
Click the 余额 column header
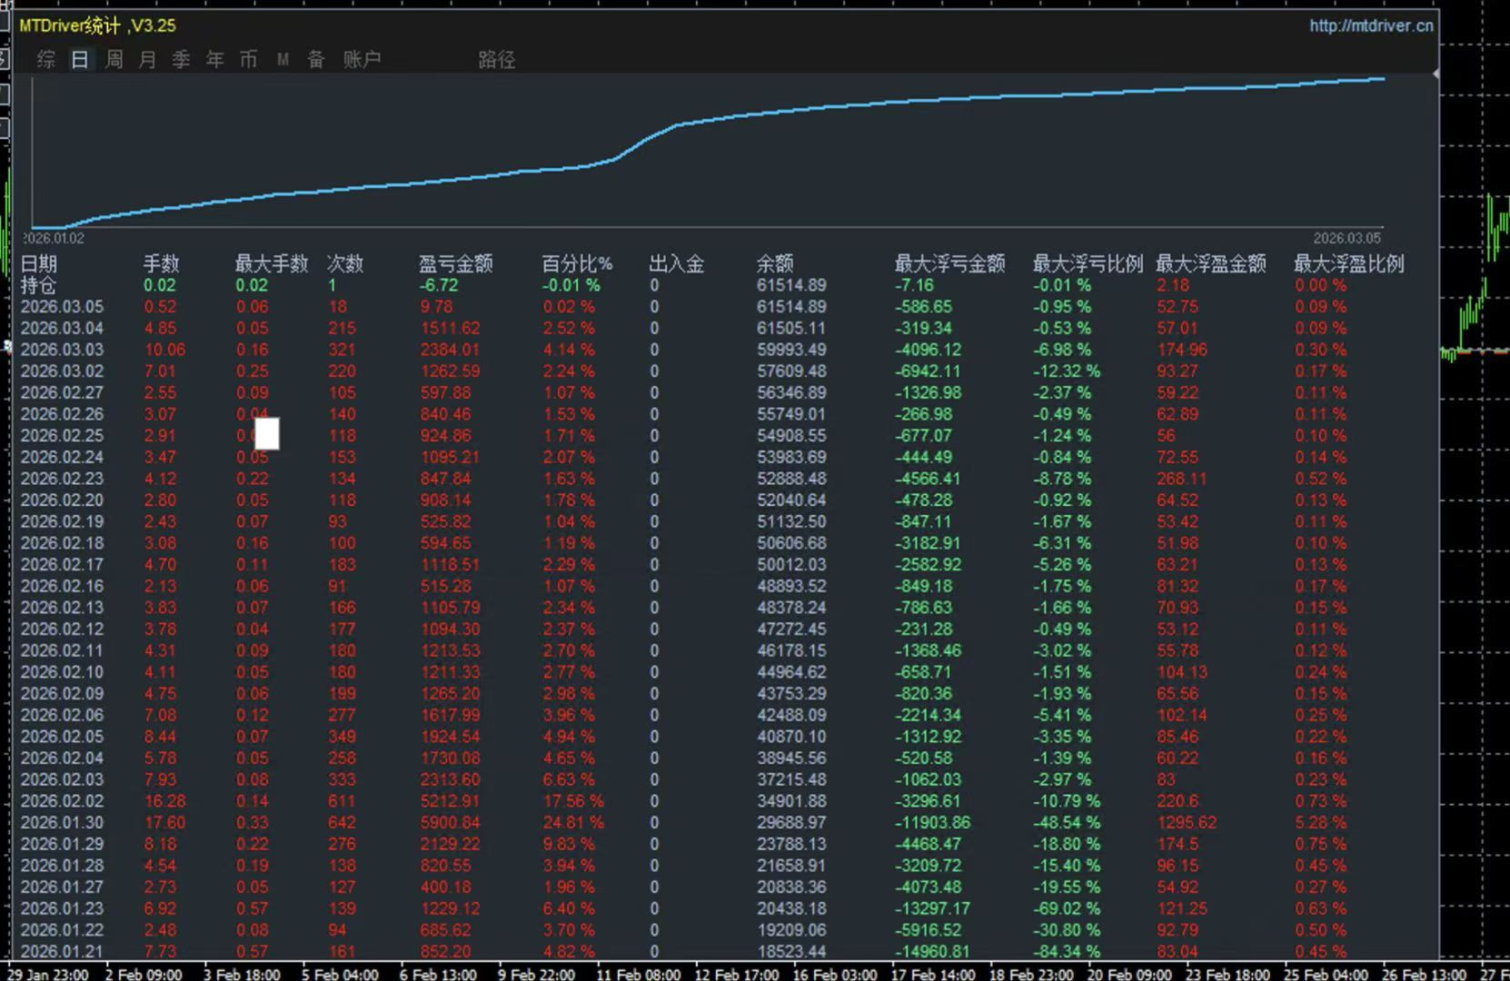(x=775, y=264)
